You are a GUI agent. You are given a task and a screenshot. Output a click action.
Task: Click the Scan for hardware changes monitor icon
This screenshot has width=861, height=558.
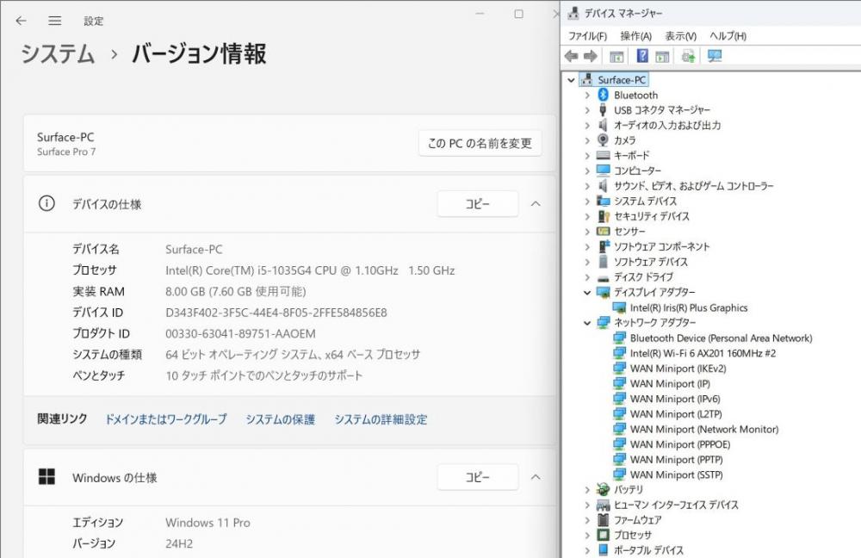point(715,56)
